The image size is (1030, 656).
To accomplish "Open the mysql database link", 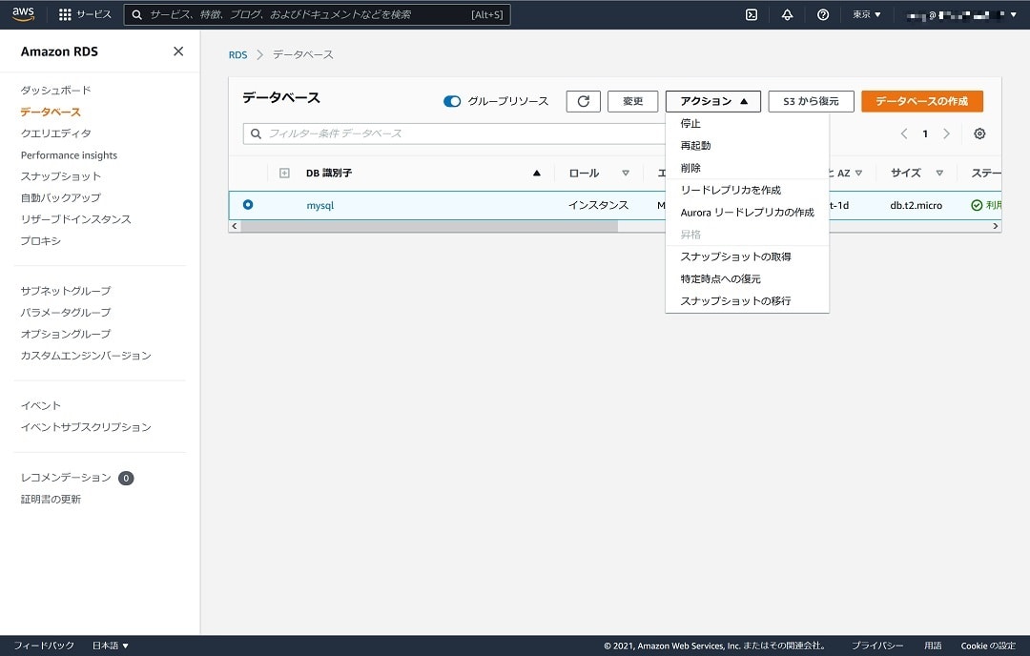I will click(x=319, y=205).
